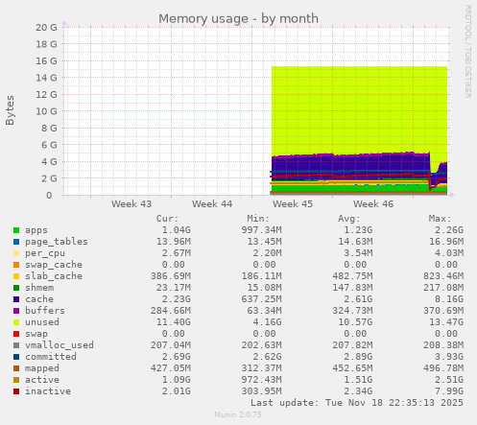Screen dimensions: 477x425
Task: Click the 'apps' legend label
Action: coord(36,230)
